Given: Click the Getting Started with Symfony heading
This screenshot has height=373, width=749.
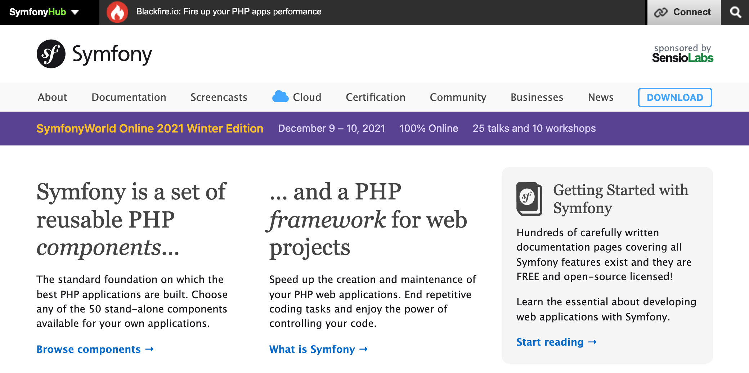Looking at the screenshot, I should [620, 199].
